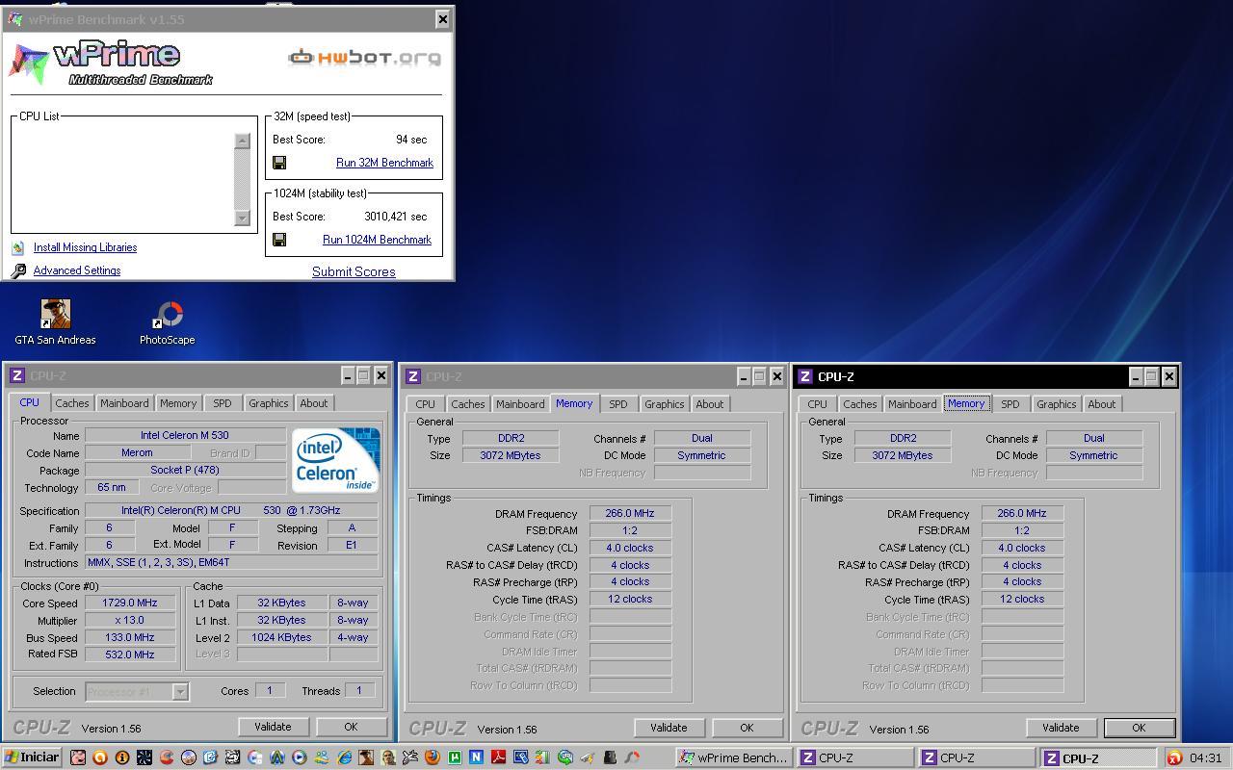Click the Messenger people icon in quick launch
This screenshot has width=1233, height=770.
(322, 757)
